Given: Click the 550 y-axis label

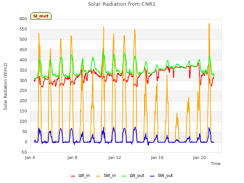Looking at the screenshot, I should click(23, 29).
